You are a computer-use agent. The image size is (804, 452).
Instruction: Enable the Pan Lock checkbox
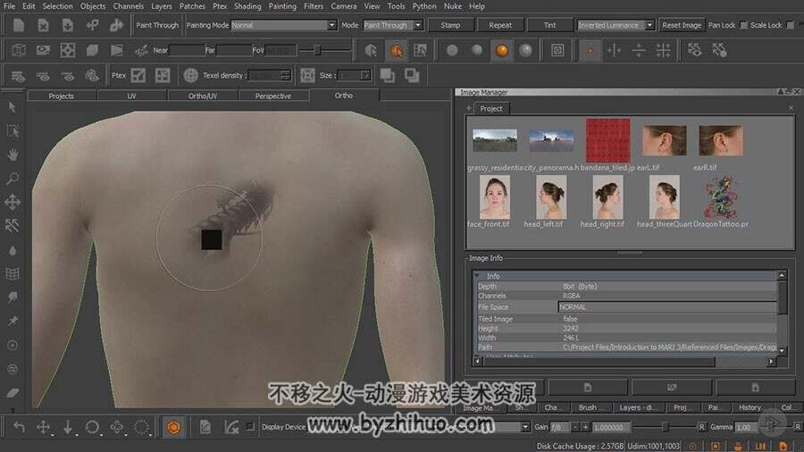point(743,25)
